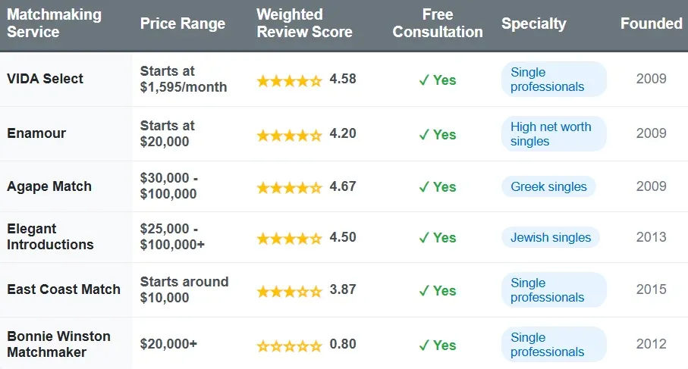Click the Enamour star rating icons
Viewport: 688px width, 369px height.
click(289, 135)
